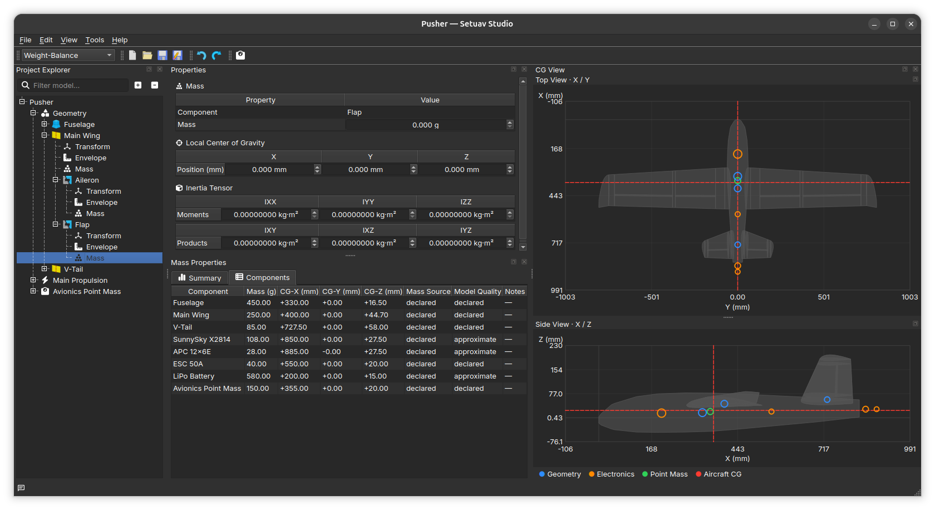Viewport: 935px width, 510px height.
Task: Open a project with the folder icon
Action: 147,55
